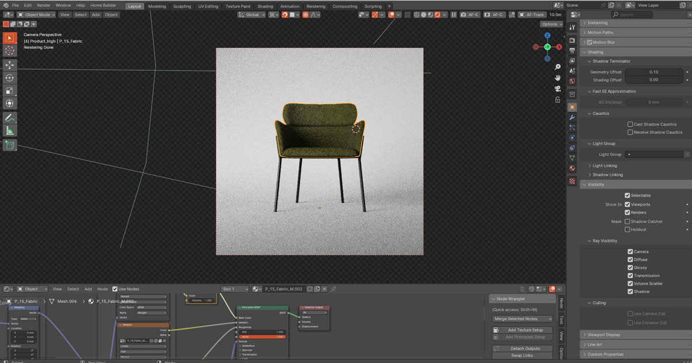The height and width of the screenshot is (363, 692).
Task: Select the Add Cube tool
Action: [10, 145]
